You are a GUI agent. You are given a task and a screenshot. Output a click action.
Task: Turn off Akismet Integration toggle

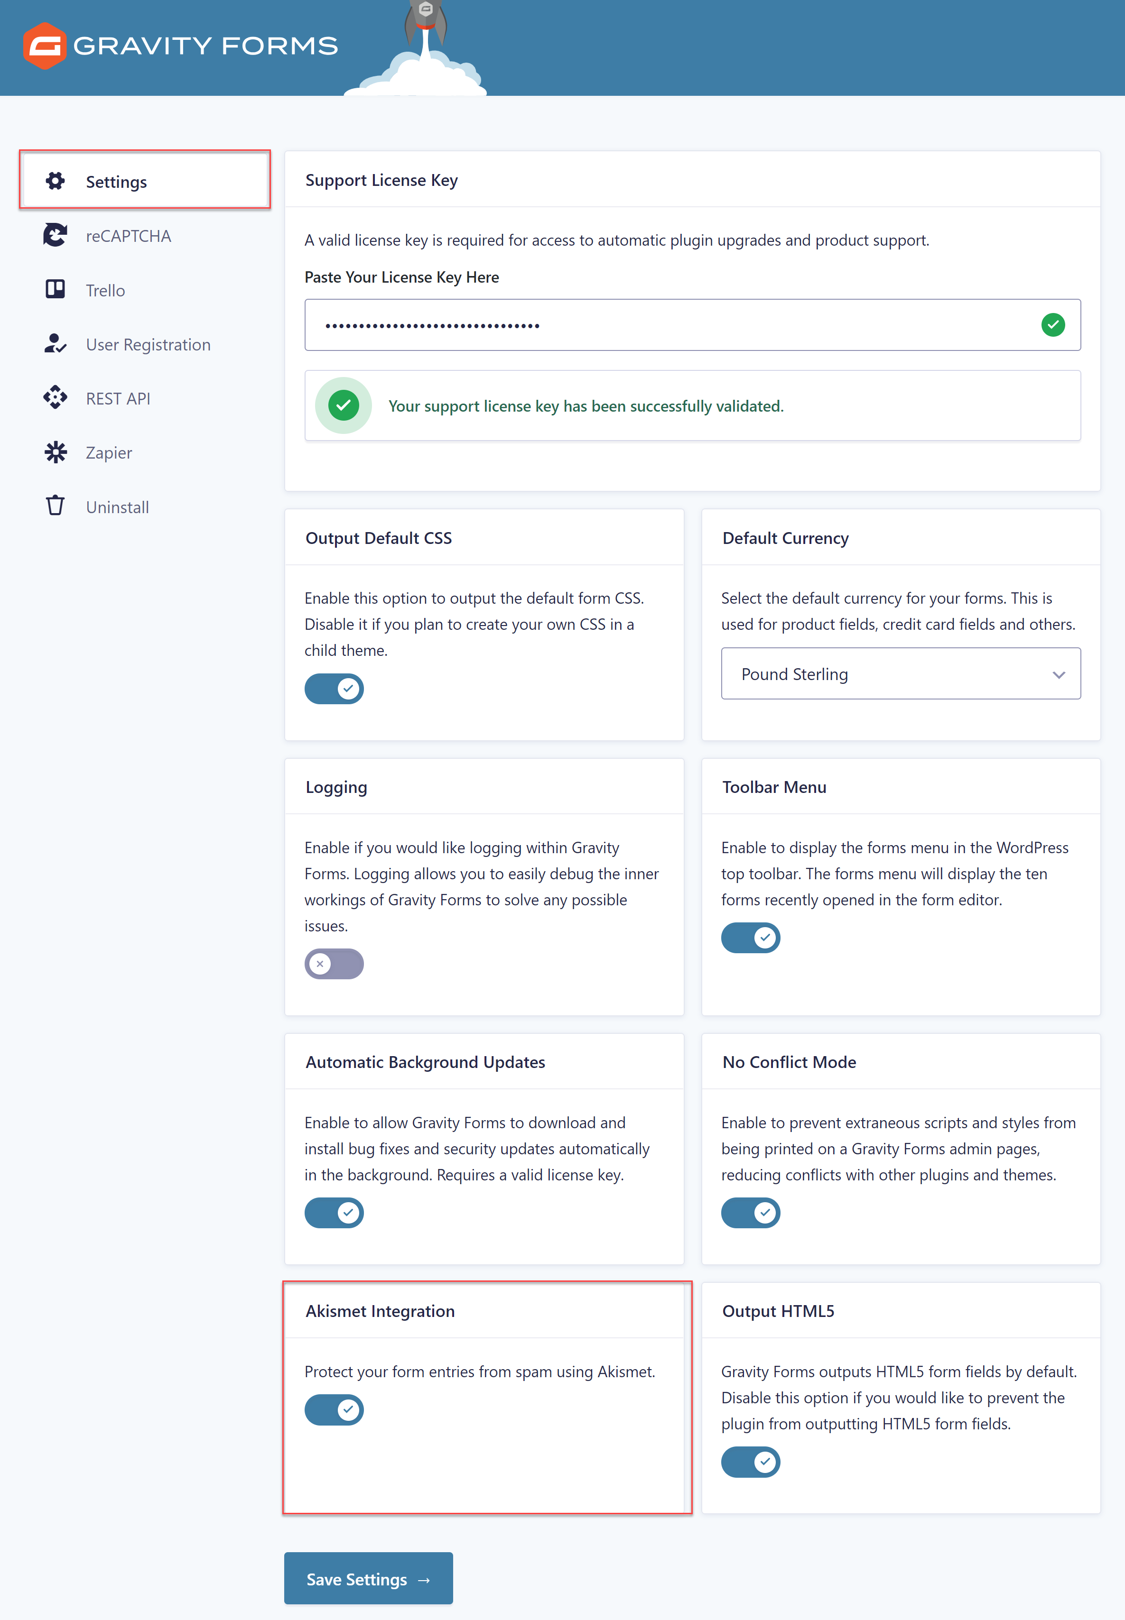(x=334, y=1409)
